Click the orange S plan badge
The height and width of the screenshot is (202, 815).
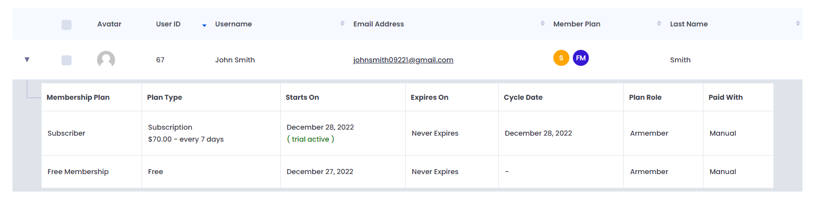pos(561,58)
